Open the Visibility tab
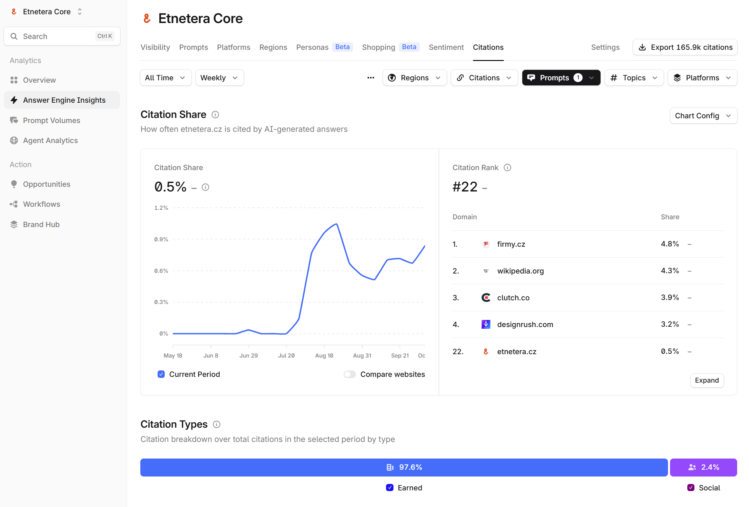This screenshot has height=507, width=749. (x=155, y=47)
